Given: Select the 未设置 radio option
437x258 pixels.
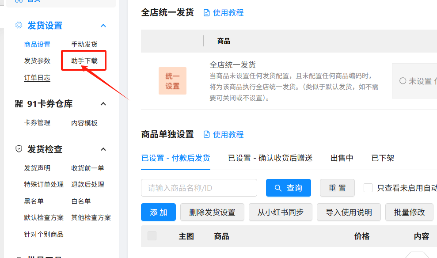Looking at the screenshot, I should pos(403,81).
